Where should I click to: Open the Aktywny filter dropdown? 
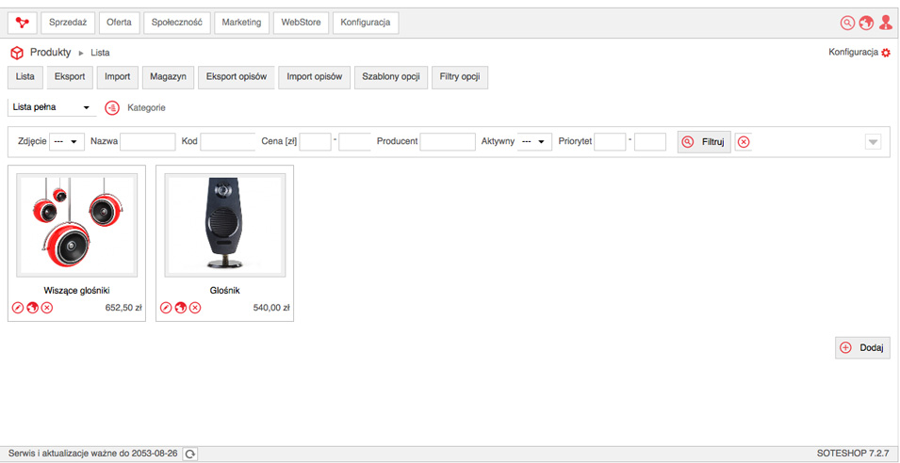point(534,141)
